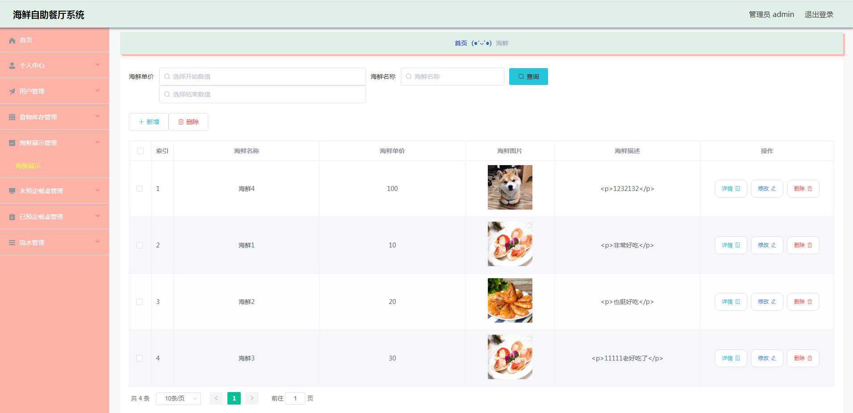Click 修改 for row 海鲜2
The width and height of the screenshot is (853, 413).
pos(767,302)
